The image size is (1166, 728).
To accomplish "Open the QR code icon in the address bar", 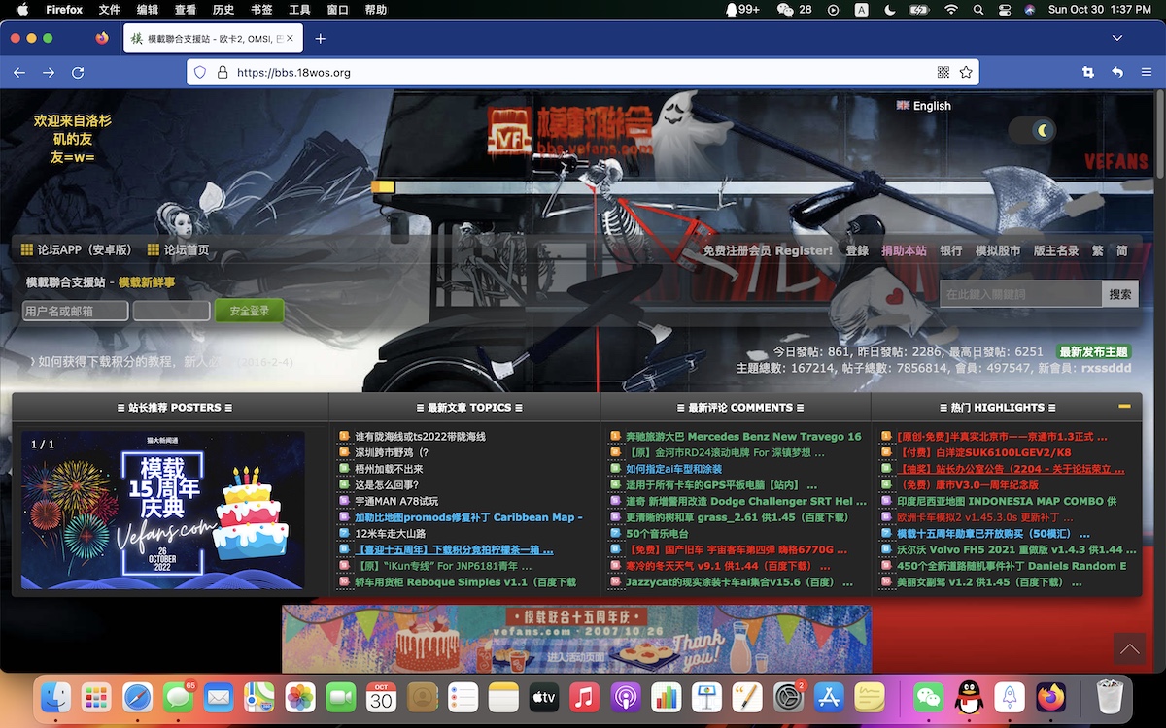I will (943, 73).
